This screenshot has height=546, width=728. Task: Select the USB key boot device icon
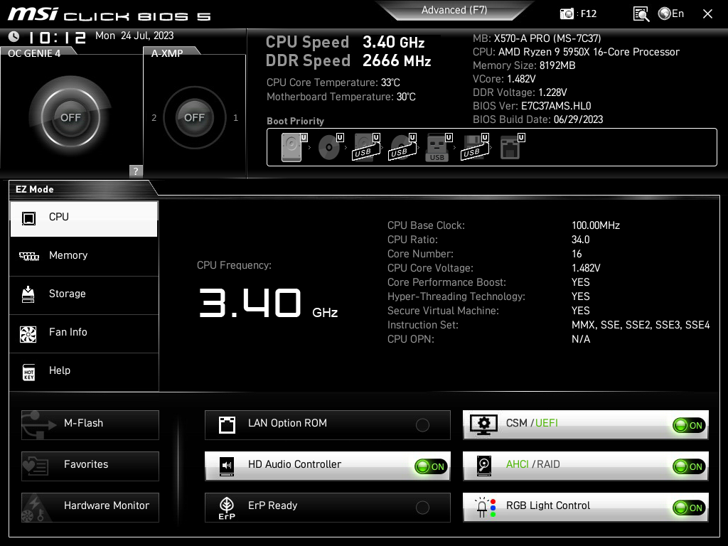(x=438, y=147)
